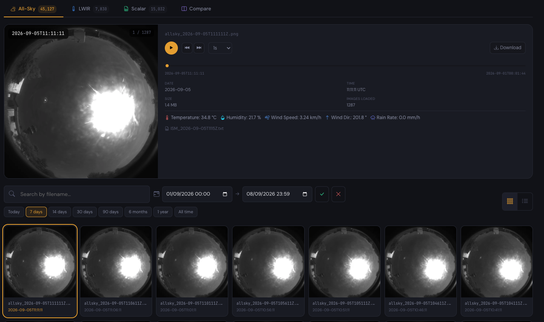Open the end date calendar picker icon
Image resolution: width=544 pixels, height=322 pixels.
305,194
